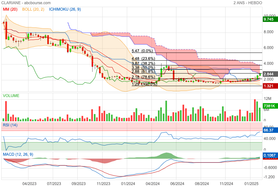Click the VOLUME panel label
The height and width of the screenshot is (187, 278).
11,96
